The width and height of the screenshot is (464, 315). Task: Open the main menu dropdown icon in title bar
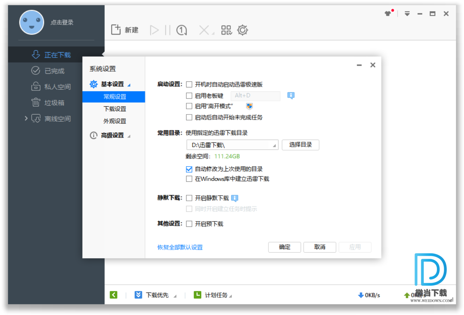tap(407, 14)
